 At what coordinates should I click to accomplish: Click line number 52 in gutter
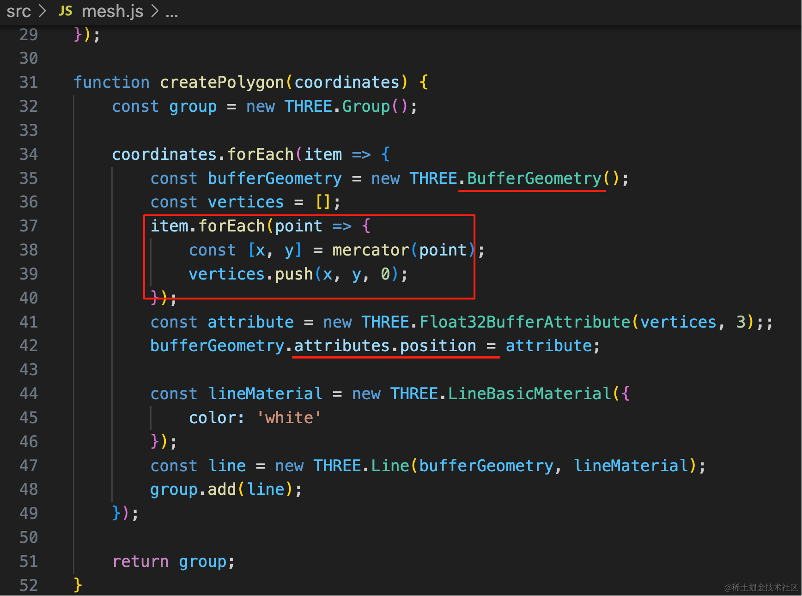pyautogui.click(x=29, y=585)
